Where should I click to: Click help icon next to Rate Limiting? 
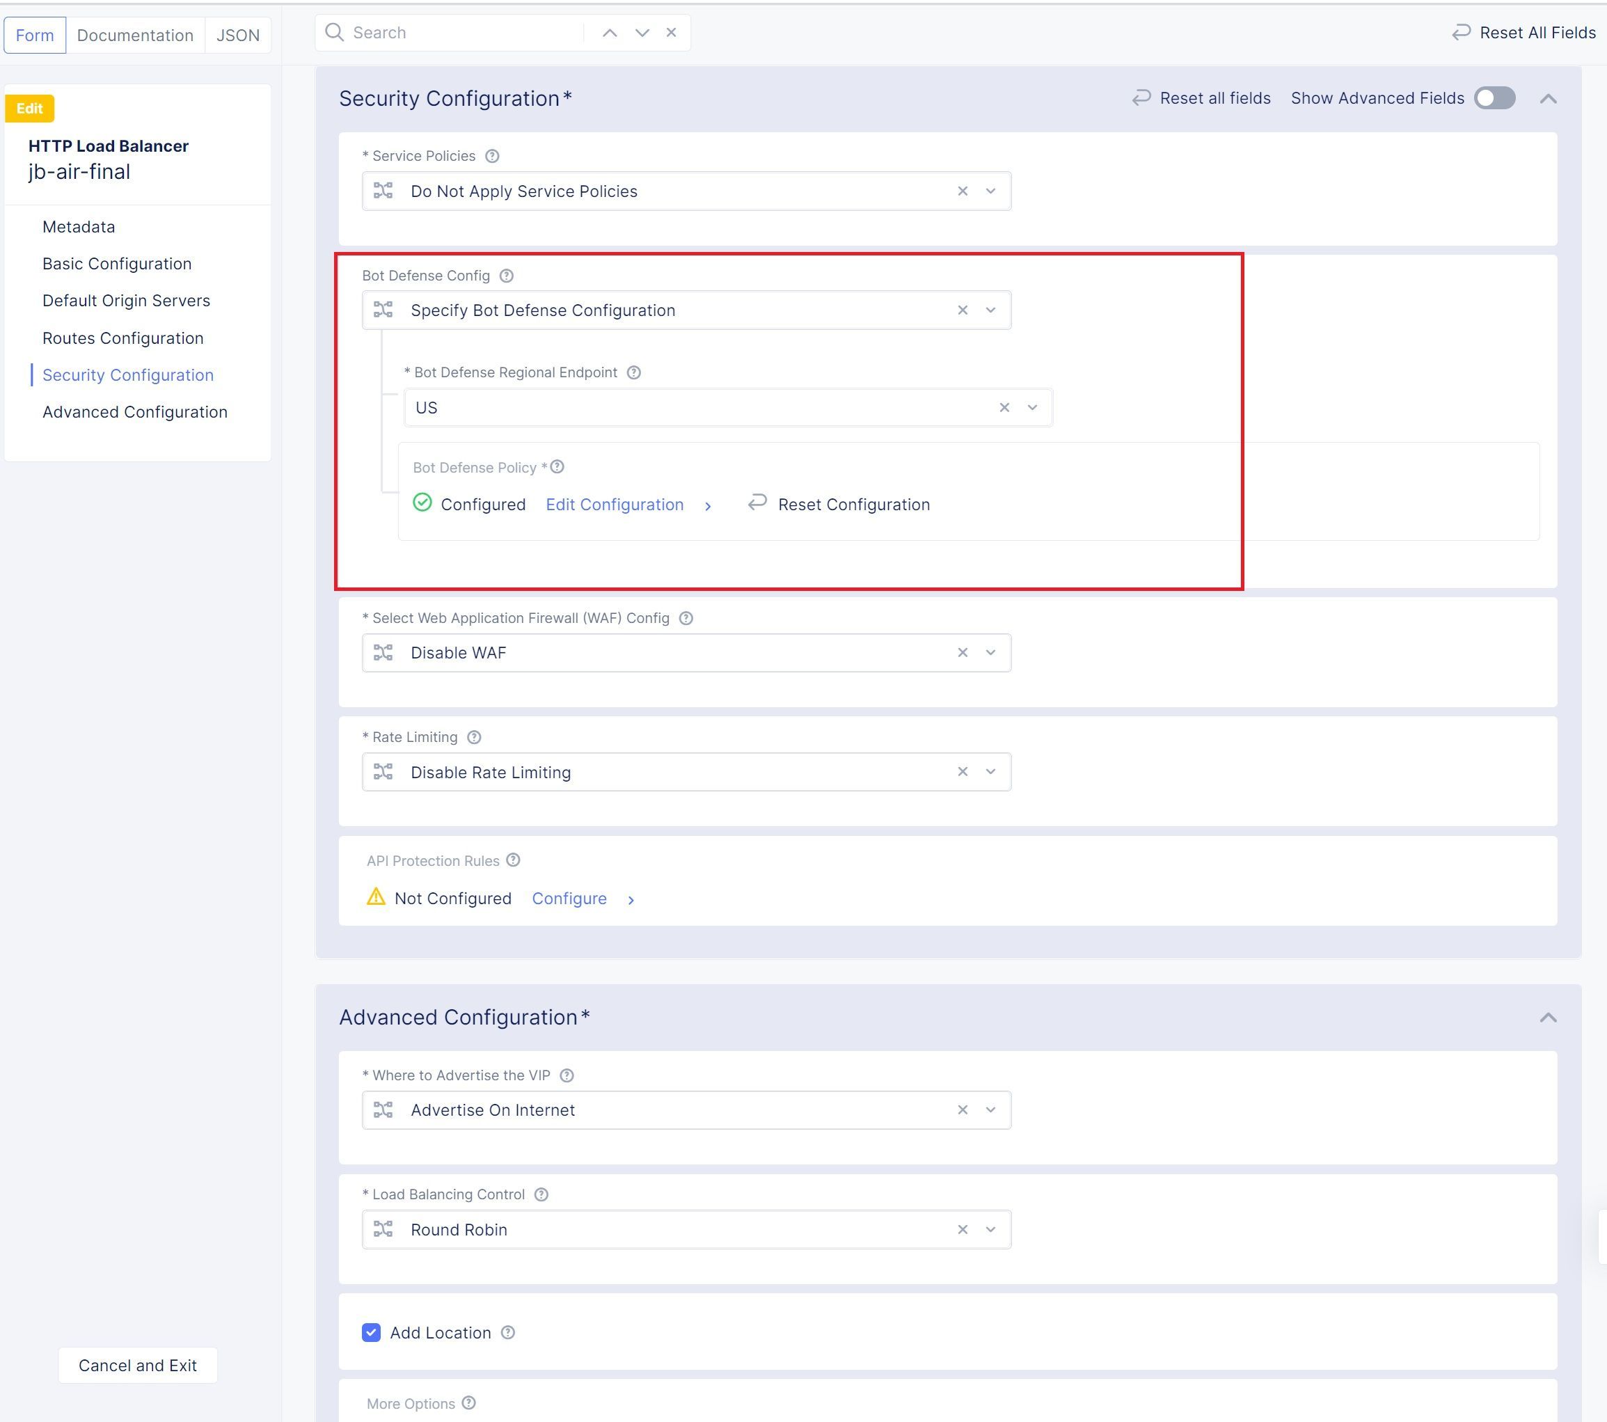474,737
